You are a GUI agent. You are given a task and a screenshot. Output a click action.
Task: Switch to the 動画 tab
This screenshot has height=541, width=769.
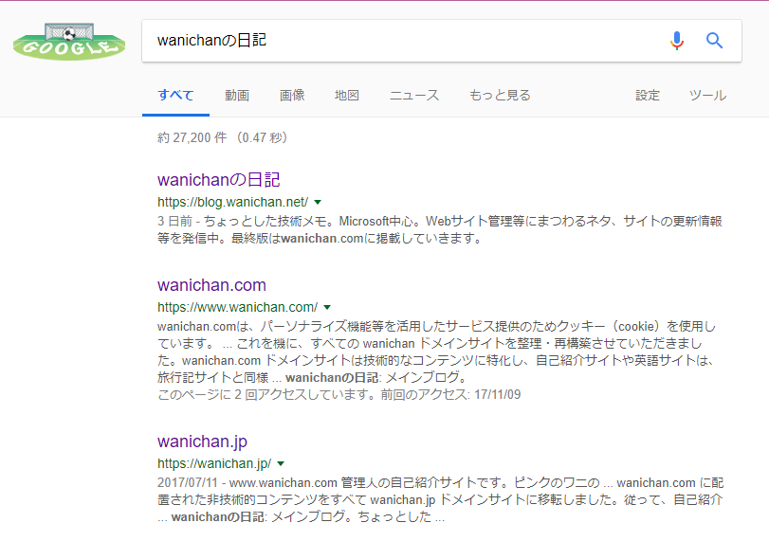[x=237, y=95]
